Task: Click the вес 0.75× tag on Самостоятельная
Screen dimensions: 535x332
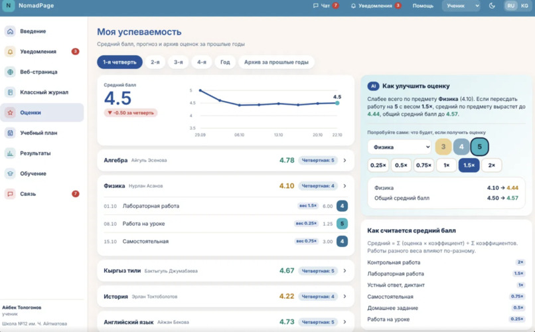Action: pyautogui.click(x=307, y=241)
